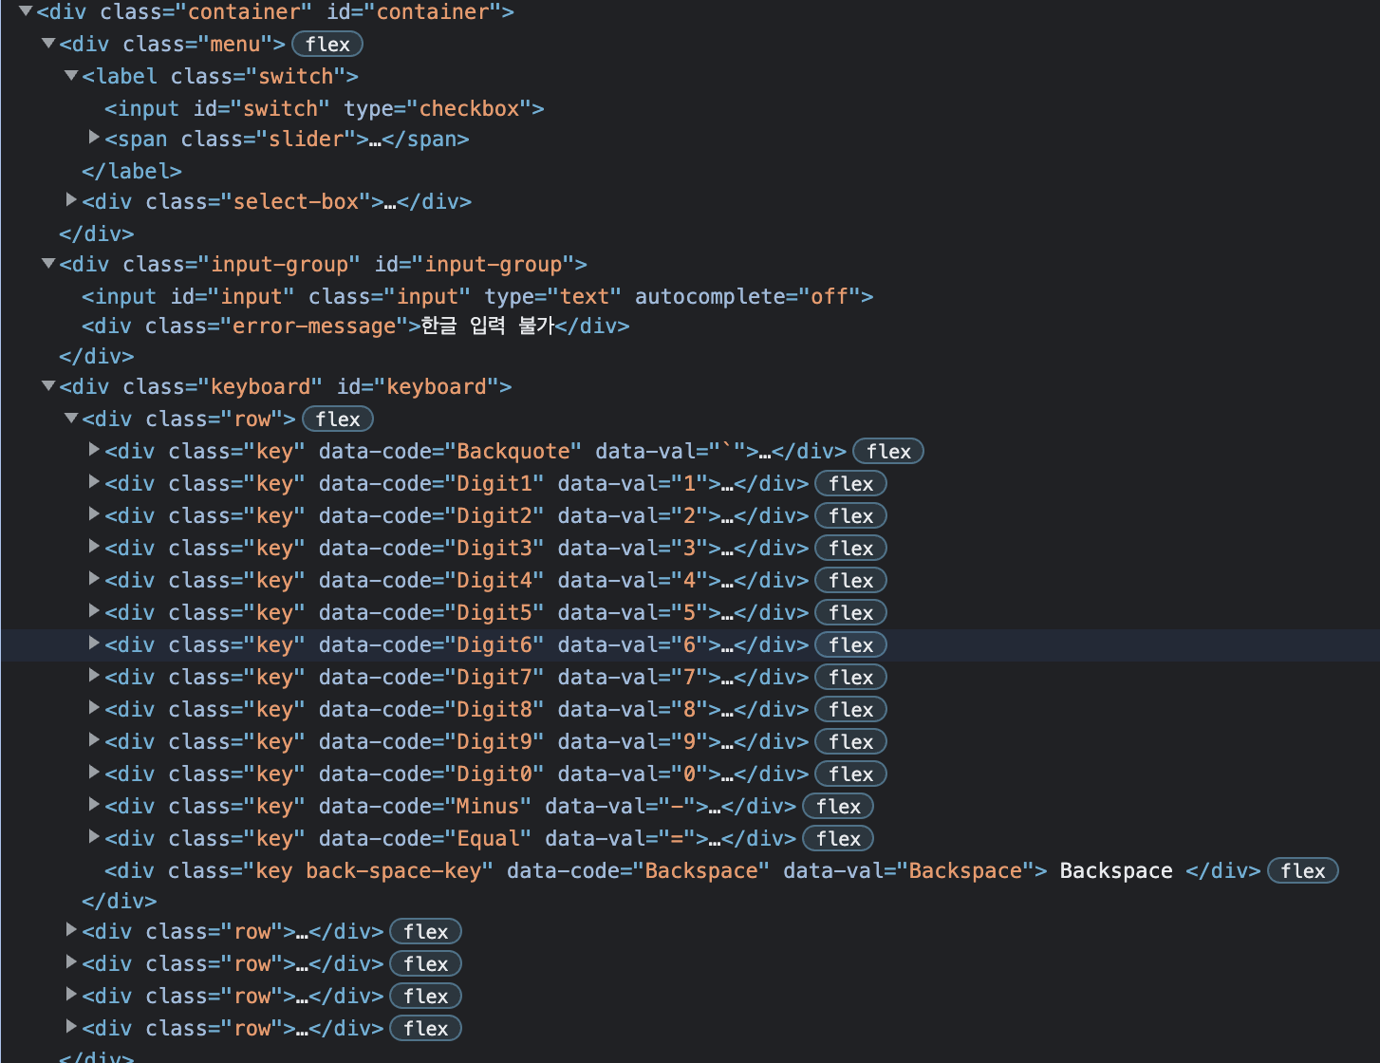This screenshot has height=1063, width=1380.
Task: Expand the Equal key node
Action: point(94,837)
